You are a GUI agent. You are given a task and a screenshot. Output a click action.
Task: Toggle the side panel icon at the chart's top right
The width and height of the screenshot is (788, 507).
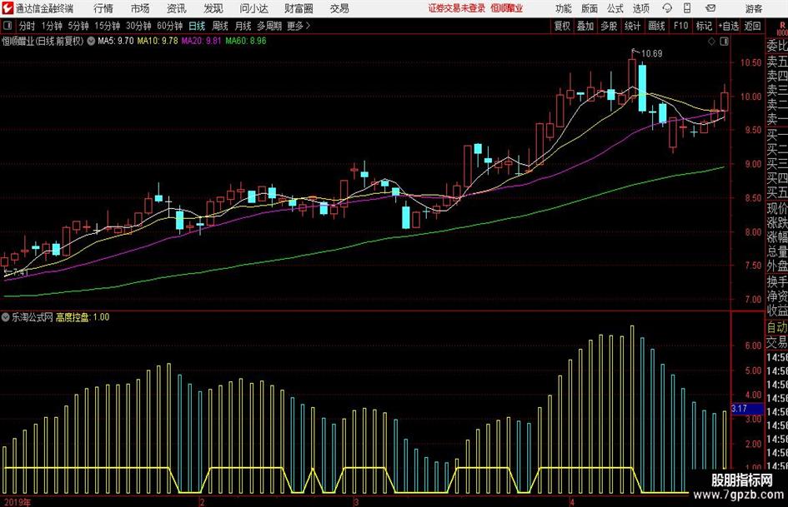pyautogui.click(x=724, y=42)
